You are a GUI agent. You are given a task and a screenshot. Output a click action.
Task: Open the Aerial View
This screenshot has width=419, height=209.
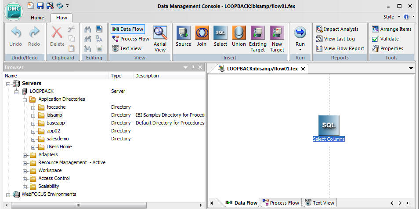[x=160, y=39]
